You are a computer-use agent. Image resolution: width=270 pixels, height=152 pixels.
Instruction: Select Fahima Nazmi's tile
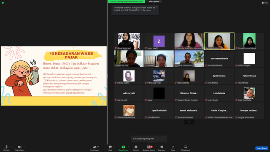tap(129, 76)
